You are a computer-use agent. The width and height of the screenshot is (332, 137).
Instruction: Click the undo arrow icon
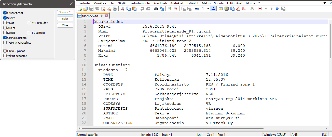[x=142, y=9]
